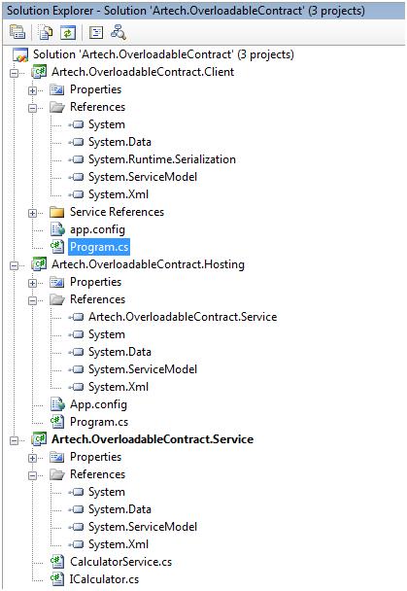Select System.Runtime.Serialization reference

pos(162,159)
